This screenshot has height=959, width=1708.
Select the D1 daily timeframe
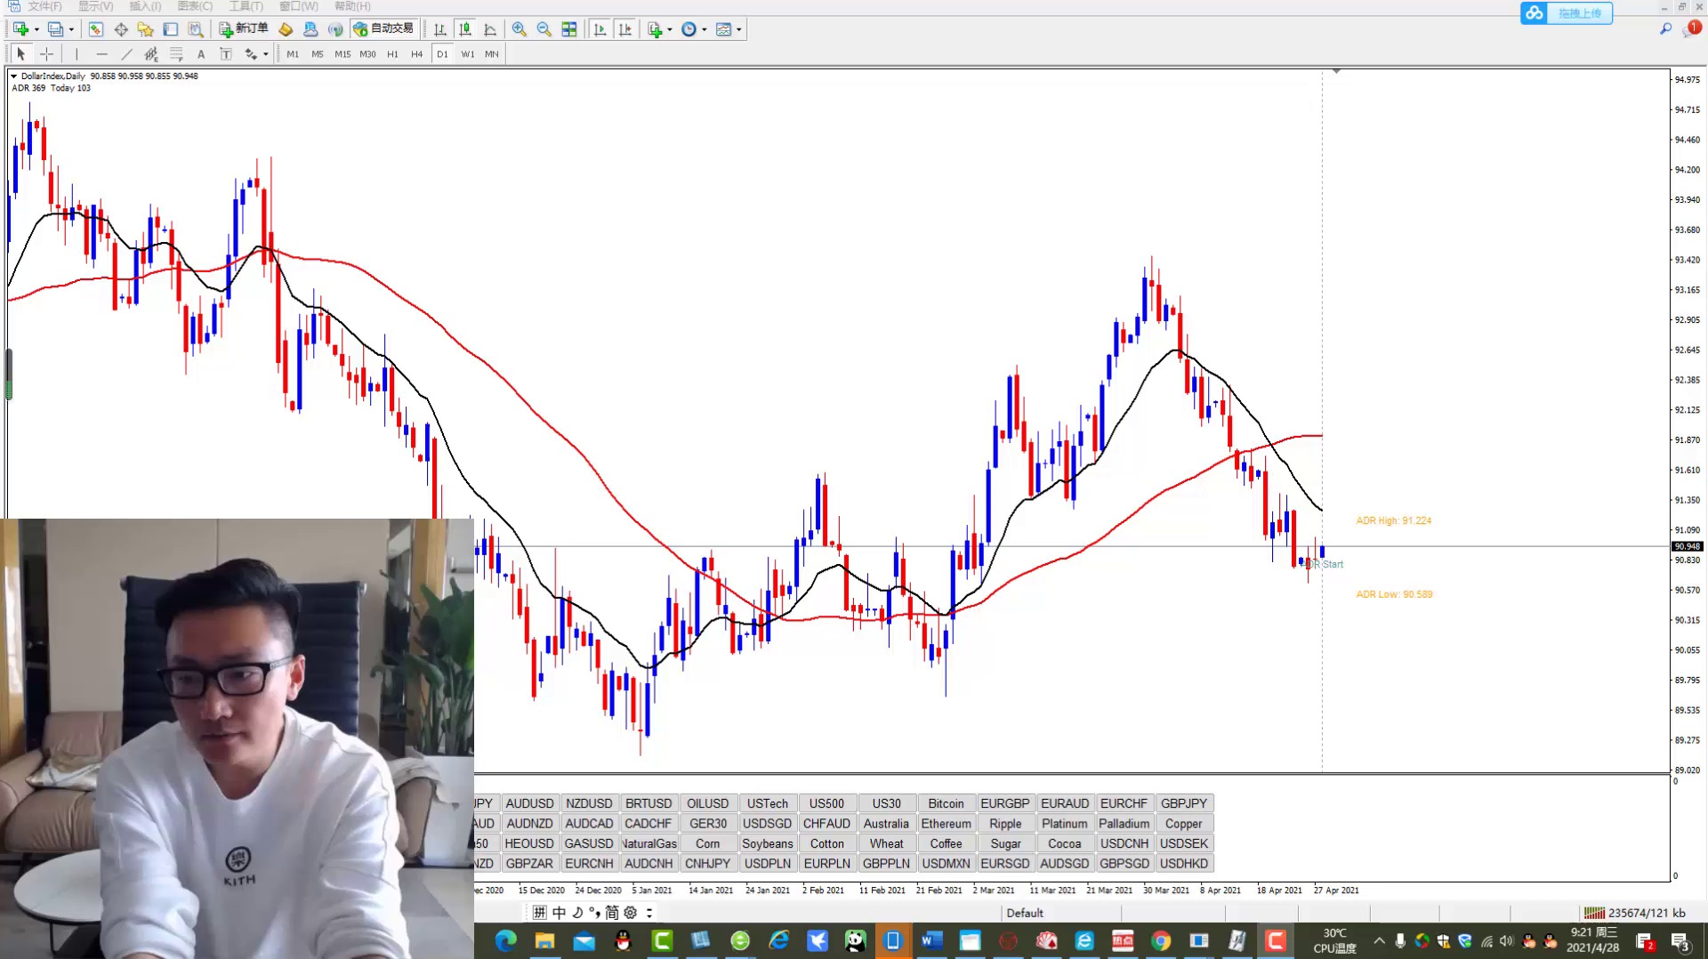(x=442, y=54)
